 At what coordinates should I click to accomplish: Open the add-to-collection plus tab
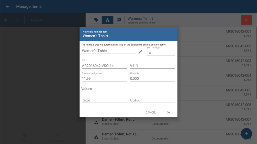(x=119, y=20)
